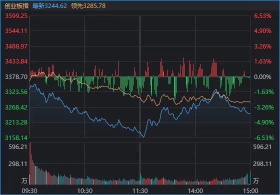Select the 15:00 time axis marker
Screen dimensions: 280x195
[x=250, y=191]
